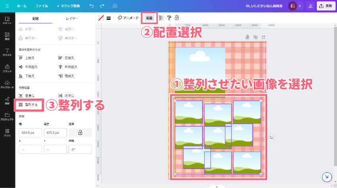Click 最前面へ bring to front
The image size is (337, 188).
pyautogui.click(x=28, y=38)
